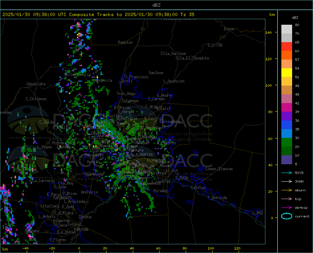The image size is (313, 253).
Task: Click the Potrerillos place label
Action: [64, 143]
